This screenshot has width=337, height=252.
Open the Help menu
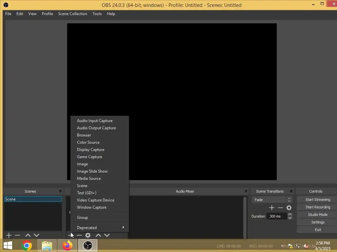111,14
